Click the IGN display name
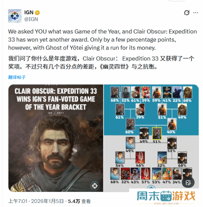This screenshot has width=203, height=207. pos(29,13)
